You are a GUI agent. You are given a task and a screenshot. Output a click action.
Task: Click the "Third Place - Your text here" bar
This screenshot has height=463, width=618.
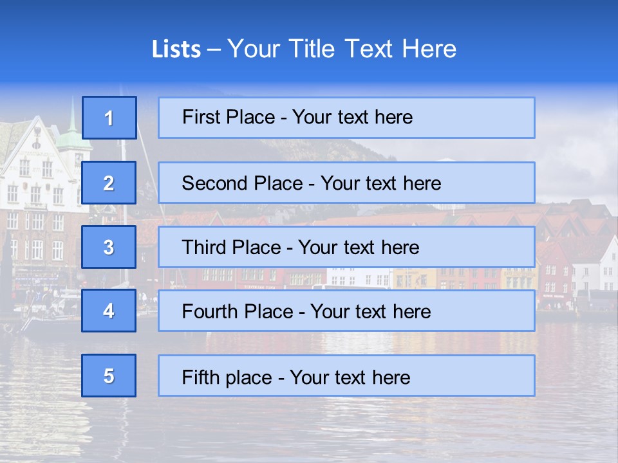346,247
